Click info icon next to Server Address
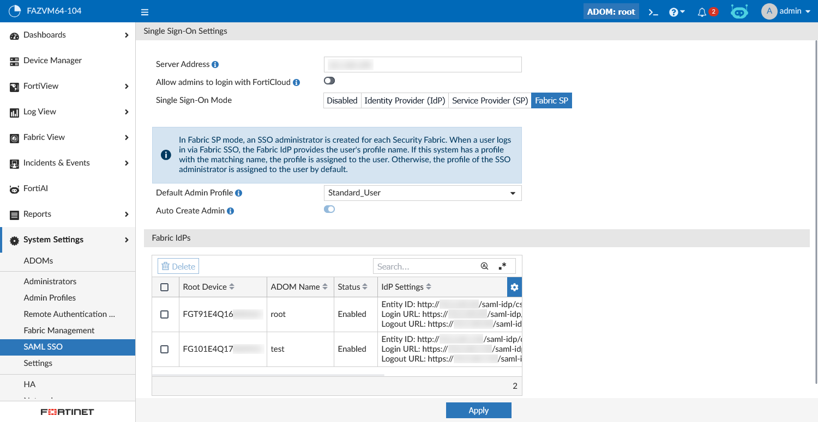 click(x=215, y=64)
